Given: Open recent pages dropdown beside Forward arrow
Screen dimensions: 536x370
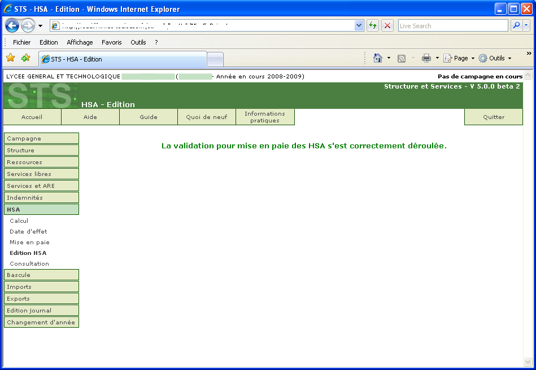Looking at the screenshot, I should pos(40,26).
